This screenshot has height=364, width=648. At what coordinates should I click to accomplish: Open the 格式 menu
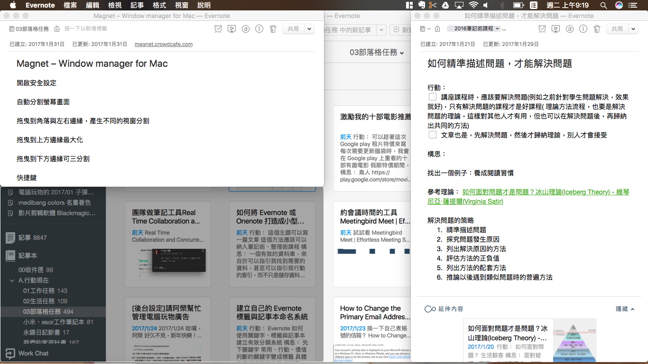pos(159,5)
